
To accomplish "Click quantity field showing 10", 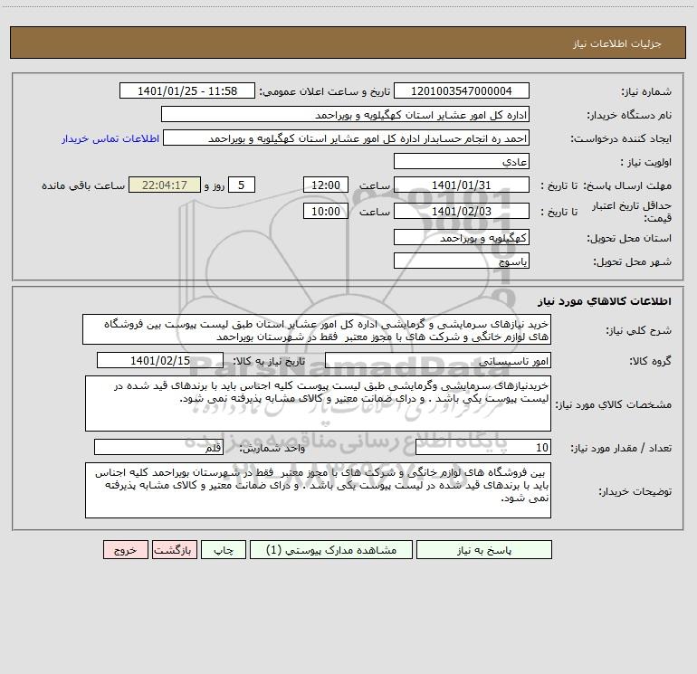I will point(483,448).
